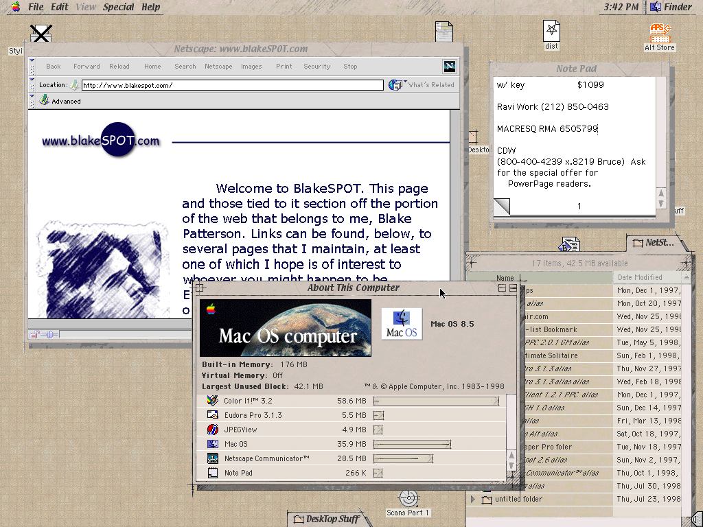Click the Note Pad text area
This screenshot has width=703, height=527.
coord(574,137)
